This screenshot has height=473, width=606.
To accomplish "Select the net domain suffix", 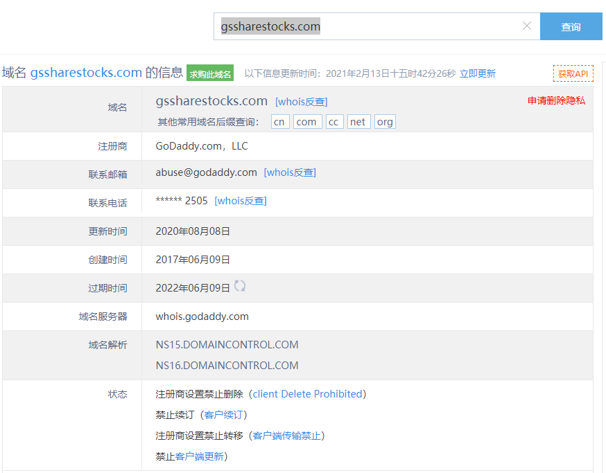I will click(358, 122).
